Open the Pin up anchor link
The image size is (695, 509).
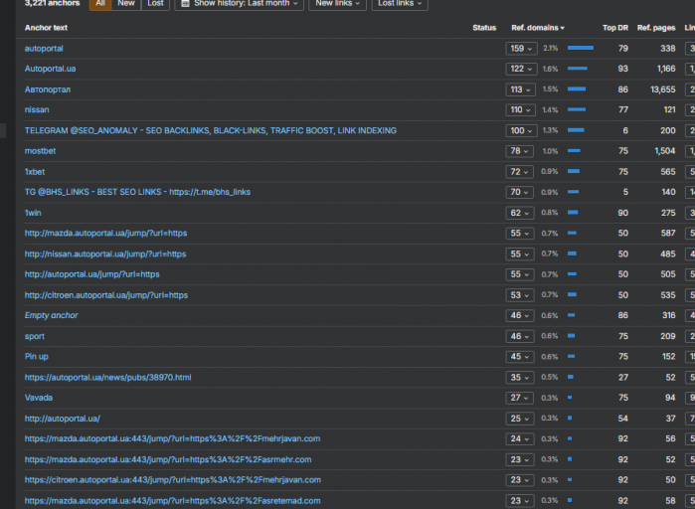[37, 357]
